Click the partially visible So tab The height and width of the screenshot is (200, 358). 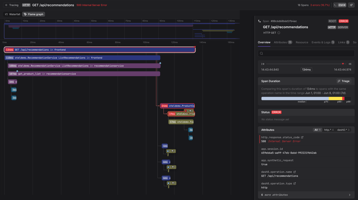[x=355, y=42]
